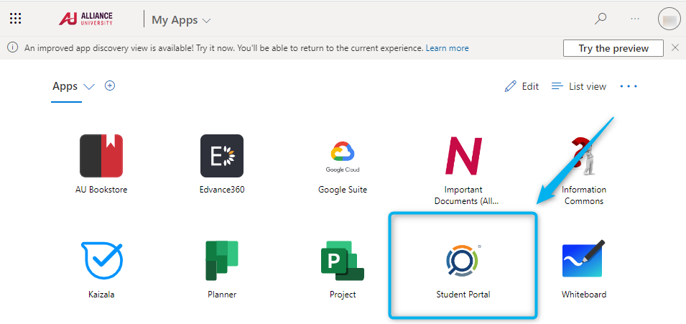Add a new collection with plus icon

[x=110, y=85]
